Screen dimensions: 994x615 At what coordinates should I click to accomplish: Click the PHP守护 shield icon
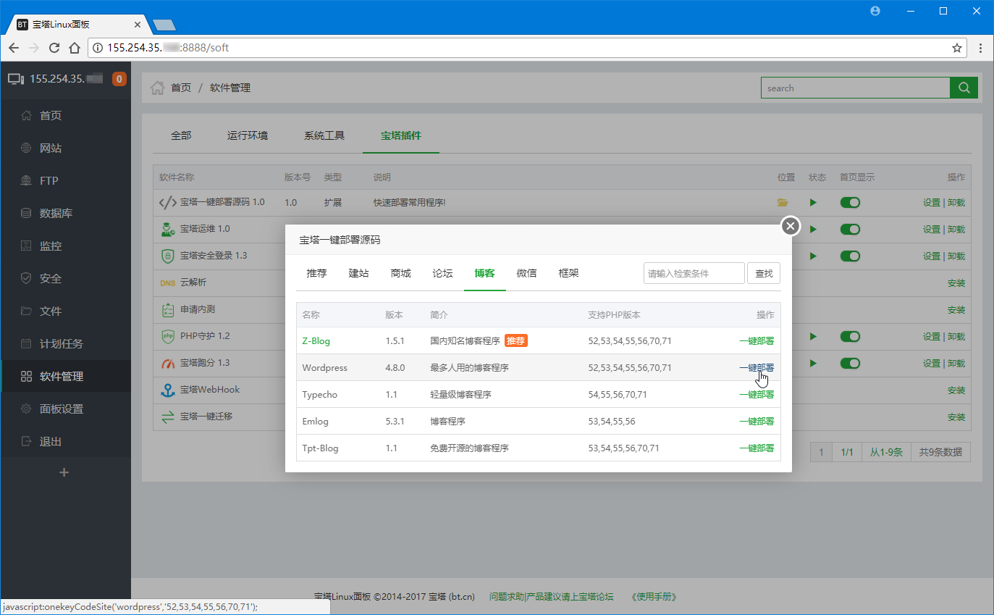point(168,336)
